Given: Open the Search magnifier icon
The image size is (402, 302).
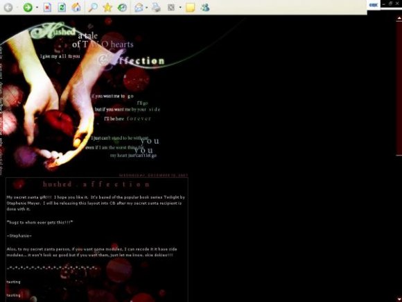Looking at the screenshot, I should pos(93,8).
